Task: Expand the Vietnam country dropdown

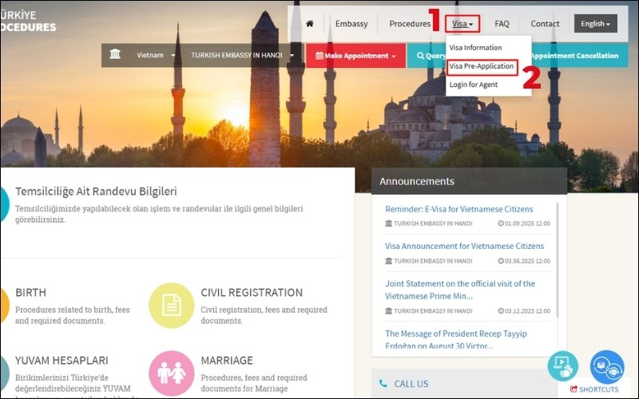Action: coord(156,55)
